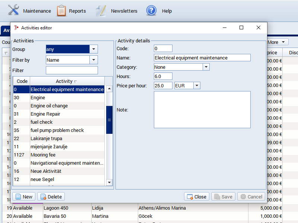Screen dimensions: 298x223
Task: Click the Hours input field
Action: coord(163,76)
